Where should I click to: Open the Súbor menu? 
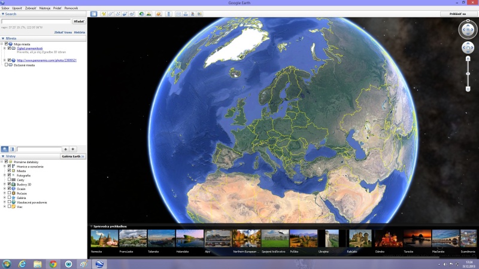coord(5,8)
